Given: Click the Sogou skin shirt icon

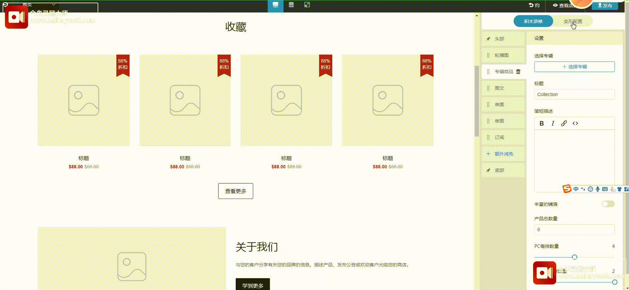Looking at the screenshot, I should click(x=619, y=189).
